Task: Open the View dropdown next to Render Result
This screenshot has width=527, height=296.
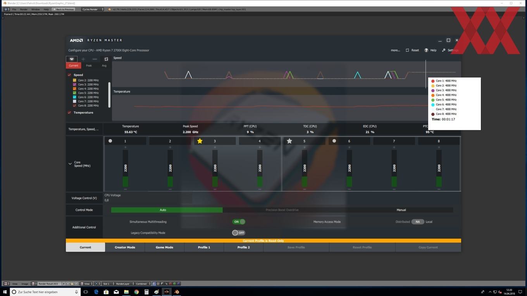Action: click(x=87, y=284)
